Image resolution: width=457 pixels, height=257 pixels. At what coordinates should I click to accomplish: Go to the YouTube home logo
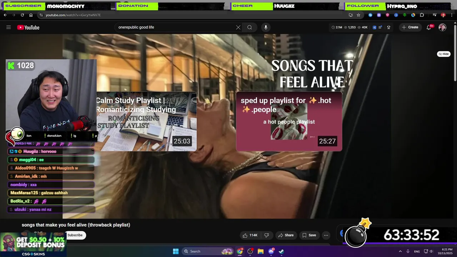coord(28,27)
